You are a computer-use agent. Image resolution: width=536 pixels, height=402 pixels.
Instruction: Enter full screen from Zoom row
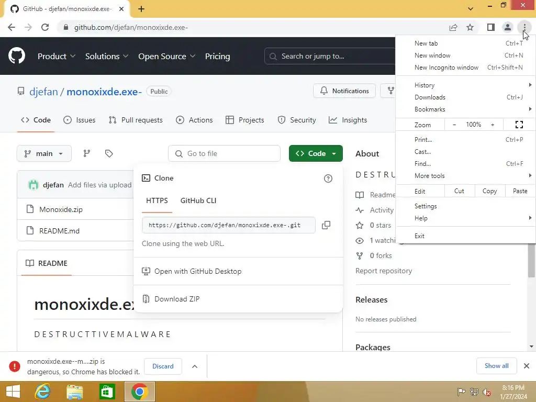point(519,125)
